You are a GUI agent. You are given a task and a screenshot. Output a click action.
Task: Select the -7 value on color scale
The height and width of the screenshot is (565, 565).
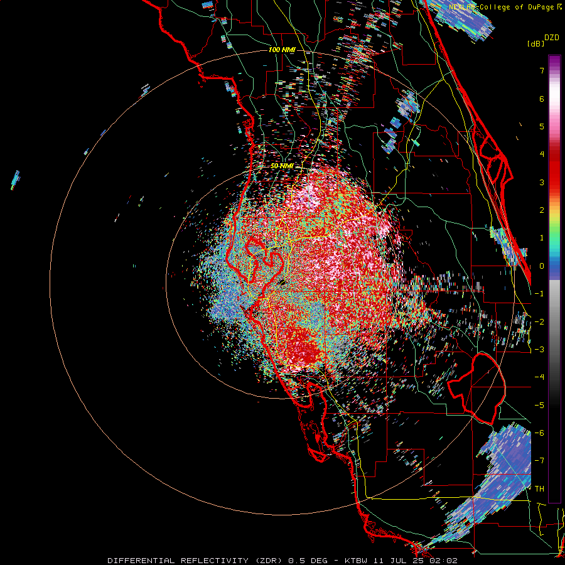pyautogui.click(x=539, y=461)
